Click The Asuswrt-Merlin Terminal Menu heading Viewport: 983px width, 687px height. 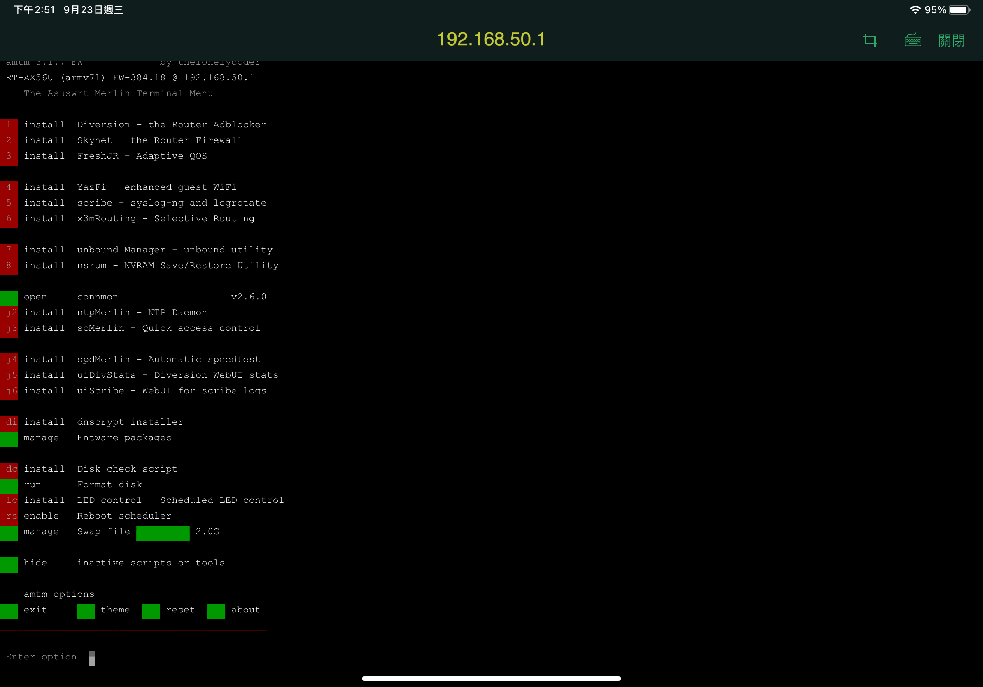click(x=118, y=93)
